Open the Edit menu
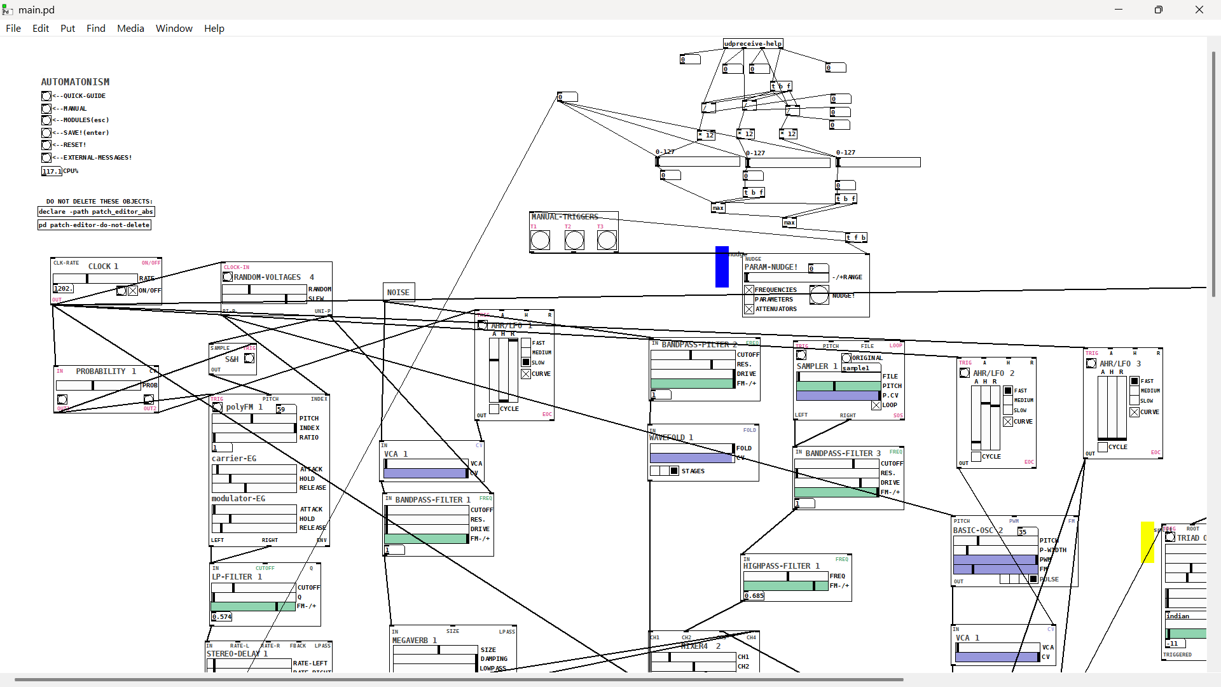 coord(41,29)
